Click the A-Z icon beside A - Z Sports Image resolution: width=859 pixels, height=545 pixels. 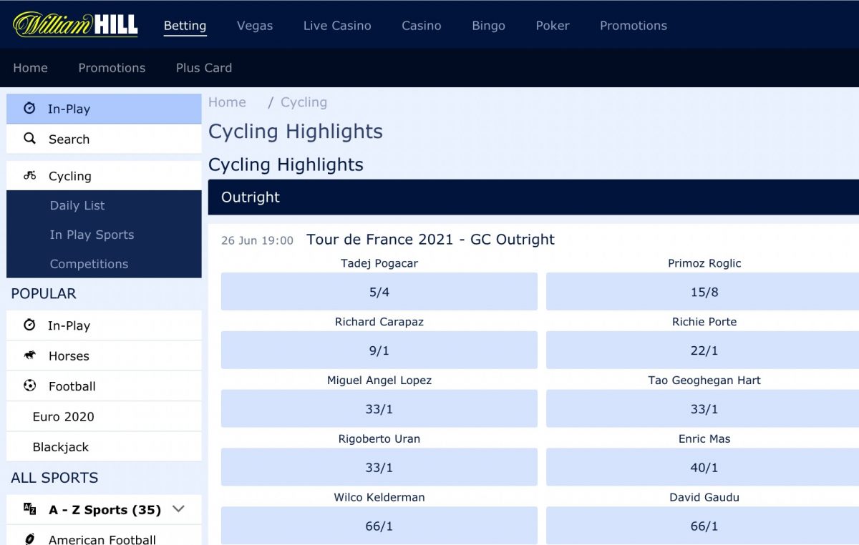[29, 509]
